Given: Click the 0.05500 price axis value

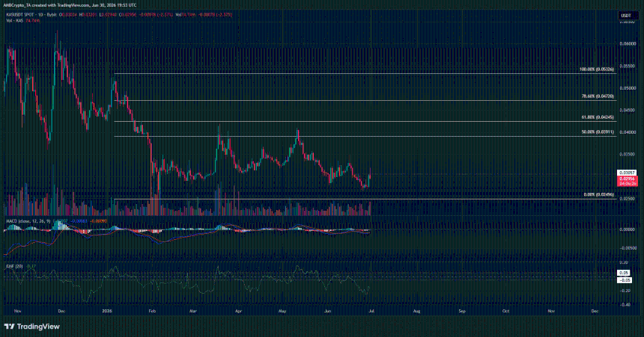Looking at the screenshot, I should pos(628,66).
